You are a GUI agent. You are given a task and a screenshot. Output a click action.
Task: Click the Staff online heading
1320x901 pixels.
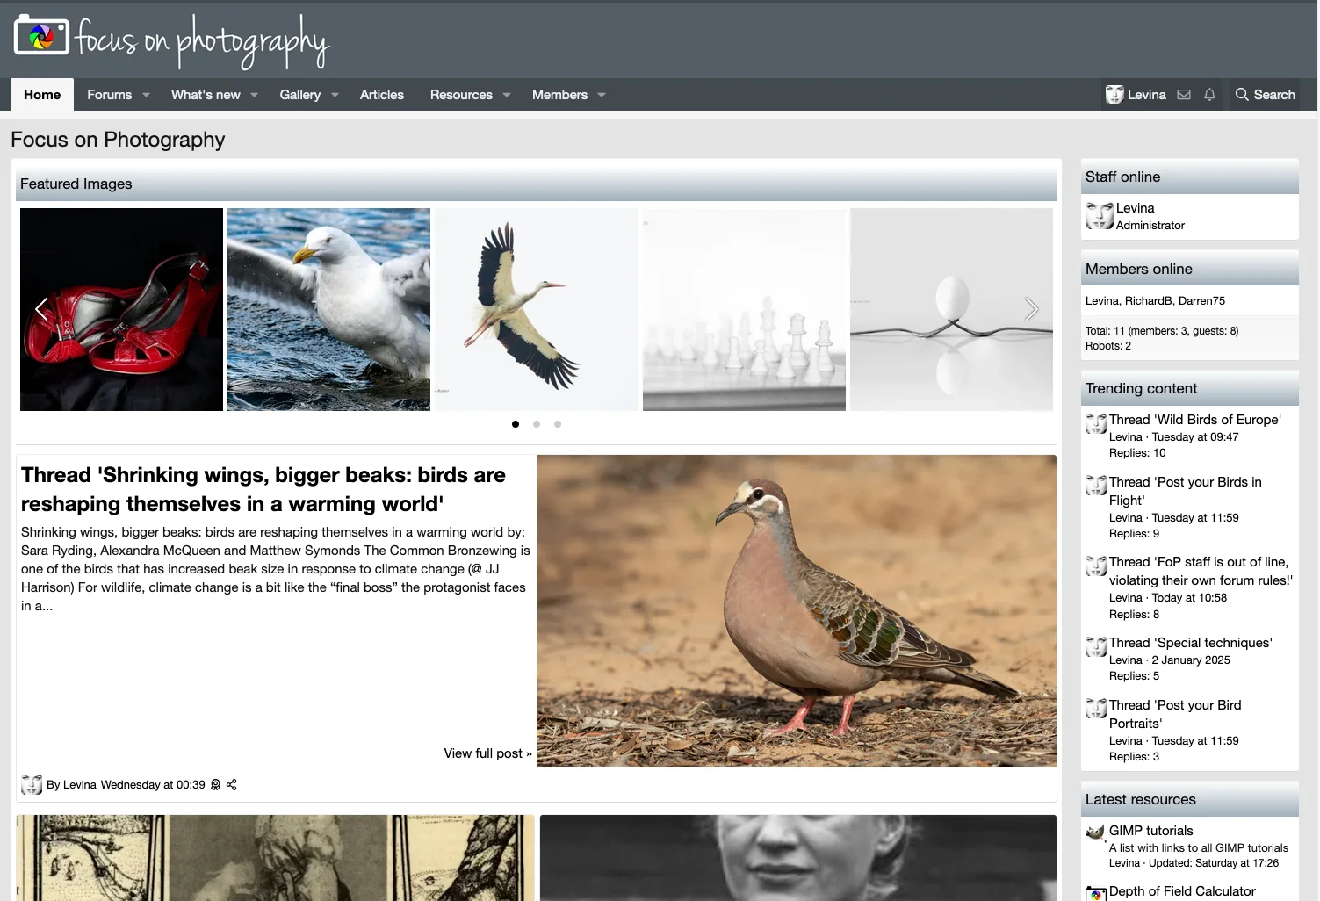click(x=1122, y=177)
